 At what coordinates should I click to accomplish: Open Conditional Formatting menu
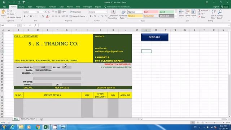tap(113, 14)
